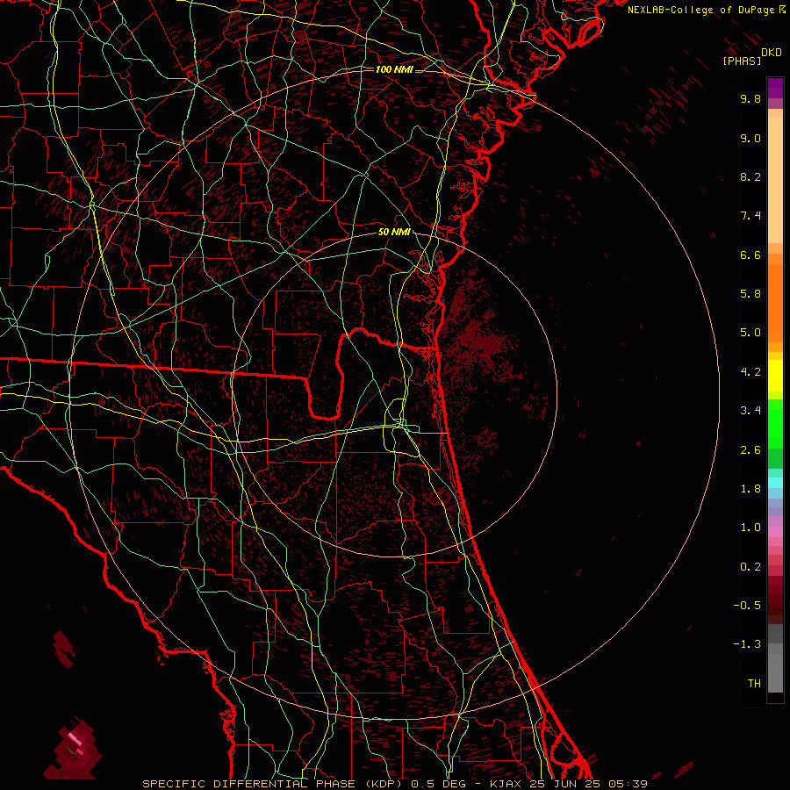790x790 pixels.
Task: Select the -1.3 scale label
Action: [747, 644]
